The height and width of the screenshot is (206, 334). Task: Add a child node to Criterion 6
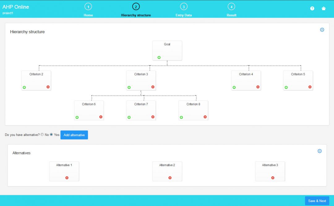77,117
